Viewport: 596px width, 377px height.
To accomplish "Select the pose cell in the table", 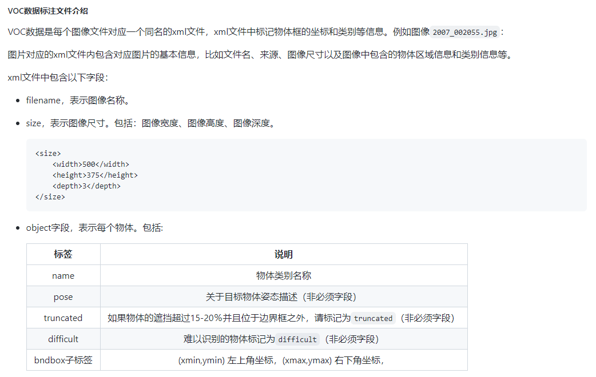I will [63, 296].
